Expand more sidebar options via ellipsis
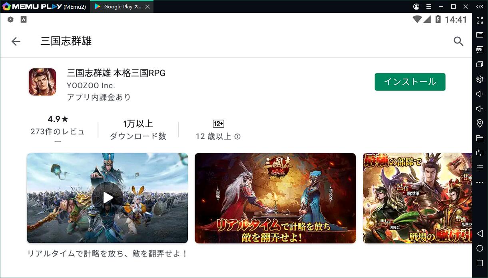Viewport: 488px width, 278px height. [479, 182]
